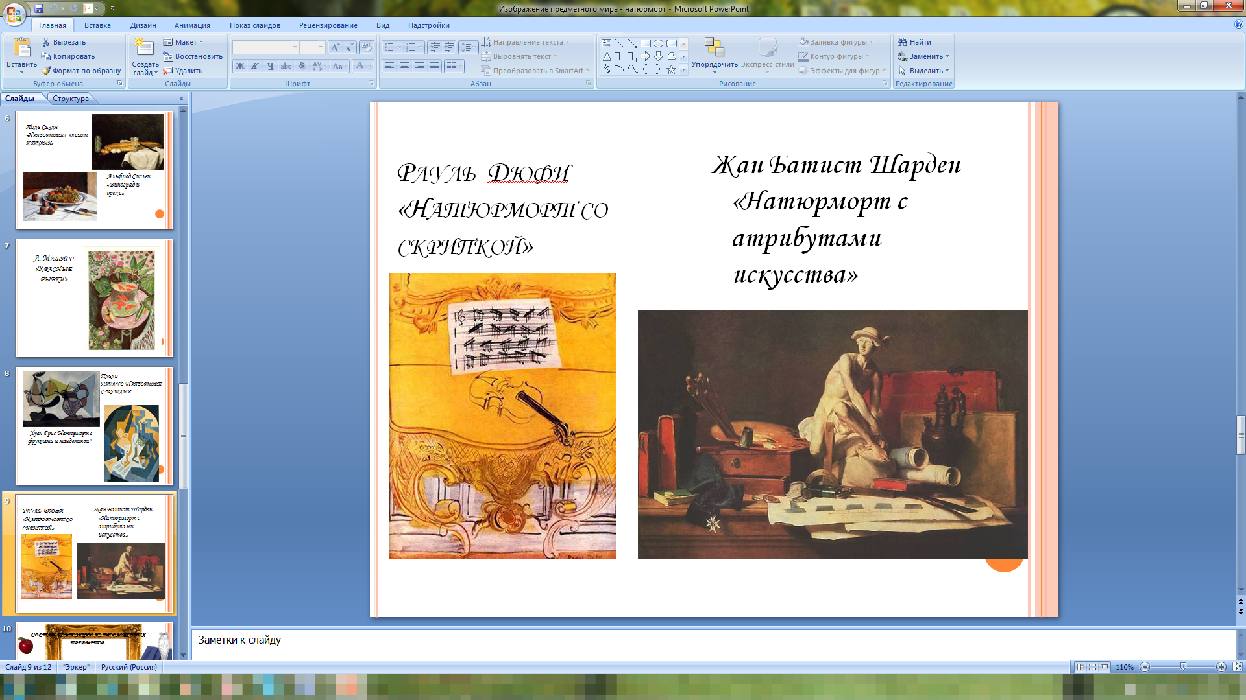Toggle text shadow S button
The image size is (1246, 700).
pos(302,65)
